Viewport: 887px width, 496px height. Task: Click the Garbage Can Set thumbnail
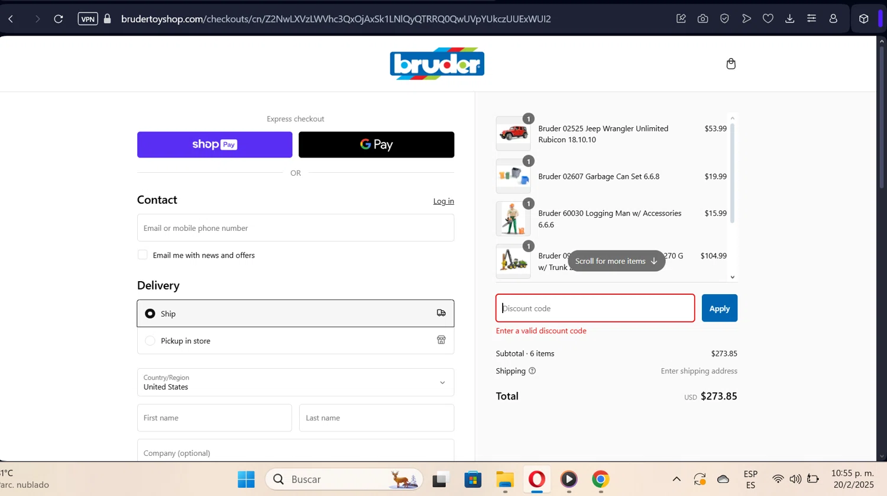point(513,176)
